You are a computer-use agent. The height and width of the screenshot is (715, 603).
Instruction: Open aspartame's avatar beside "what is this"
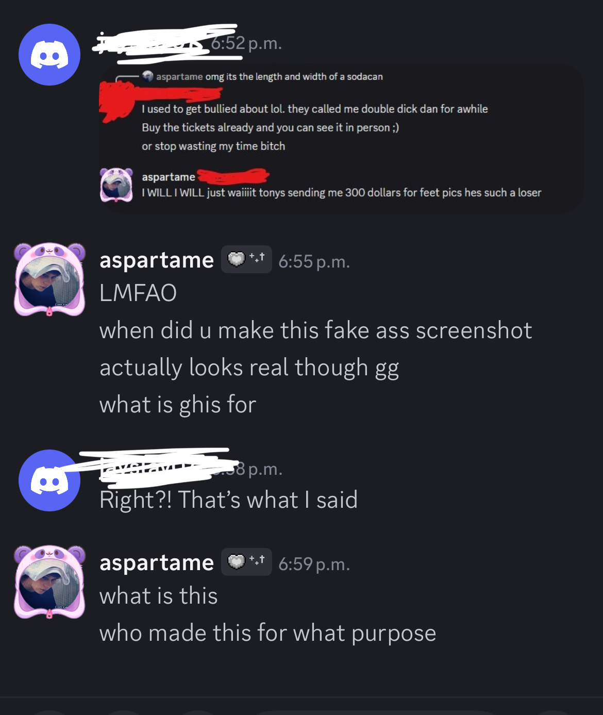[49, 581]
